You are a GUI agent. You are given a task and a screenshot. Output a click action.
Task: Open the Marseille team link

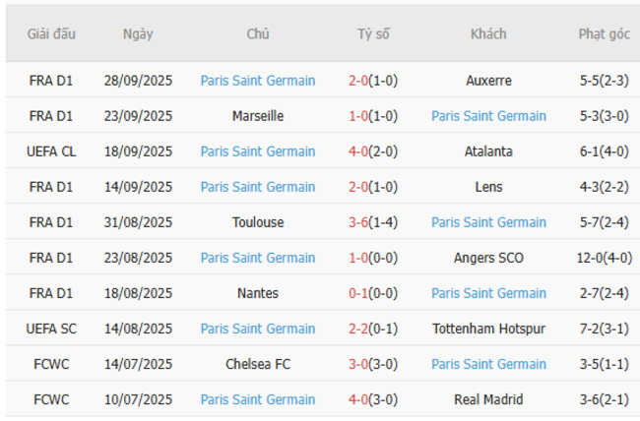pos(258,116)
